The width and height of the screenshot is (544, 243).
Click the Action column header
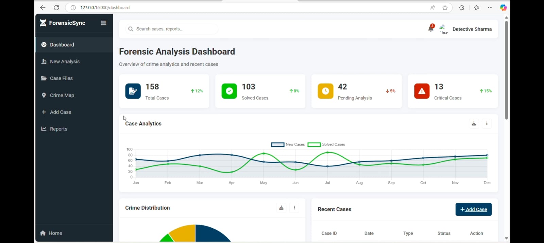tap(476, 234)
